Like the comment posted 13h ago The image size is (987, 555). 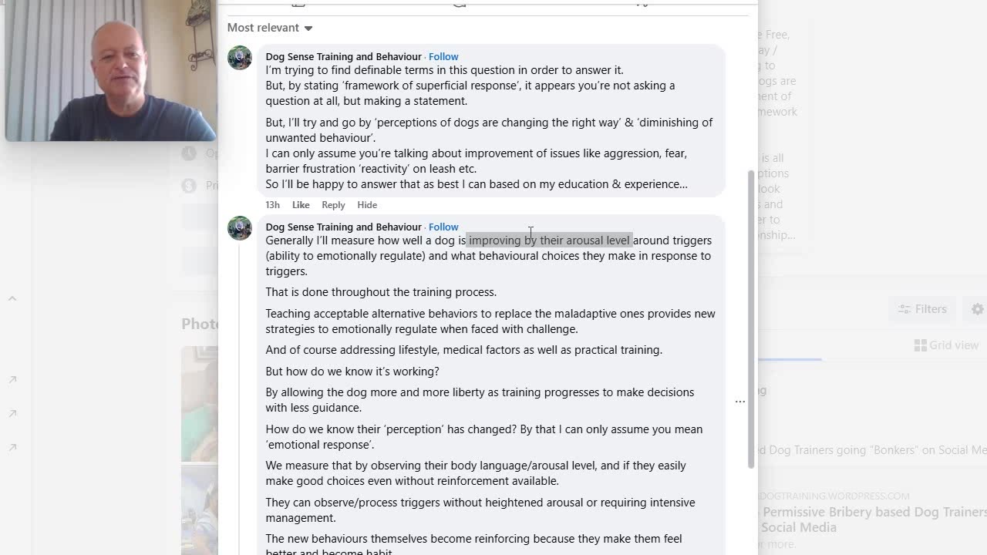point(301,205)
